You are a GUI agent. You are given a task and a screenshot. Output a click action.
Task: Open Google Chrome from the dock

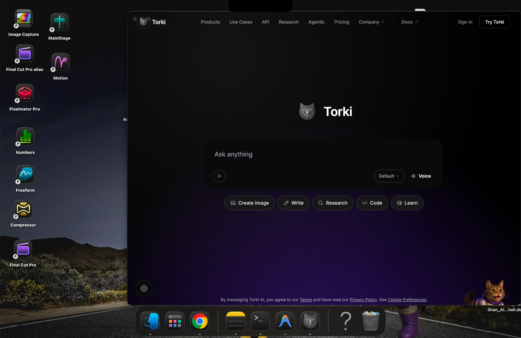click(199, 321)
